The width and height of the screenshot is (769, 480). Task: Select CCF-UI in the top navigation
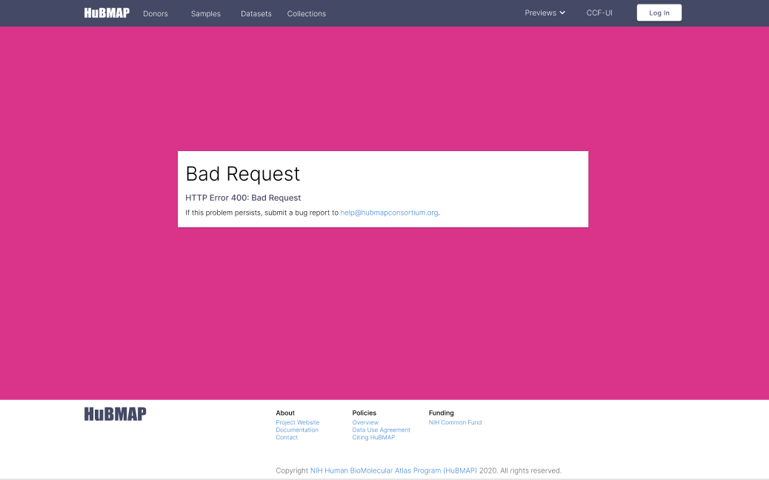pyautogui.click(x=599, y=13)
